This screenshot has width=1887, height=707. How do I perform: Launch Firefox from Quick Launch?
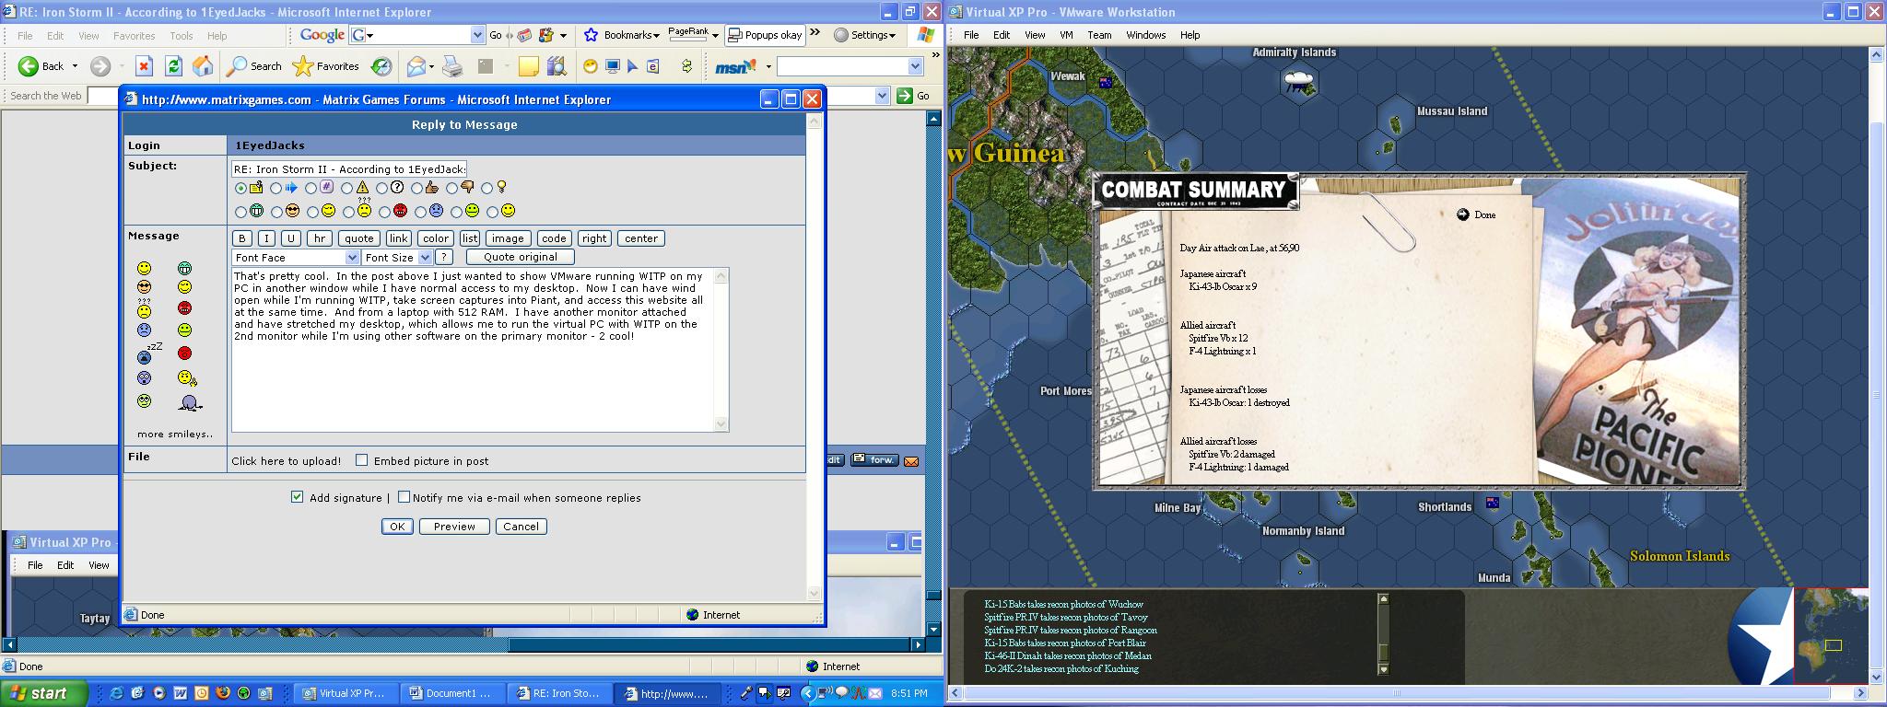coord(222,693)
